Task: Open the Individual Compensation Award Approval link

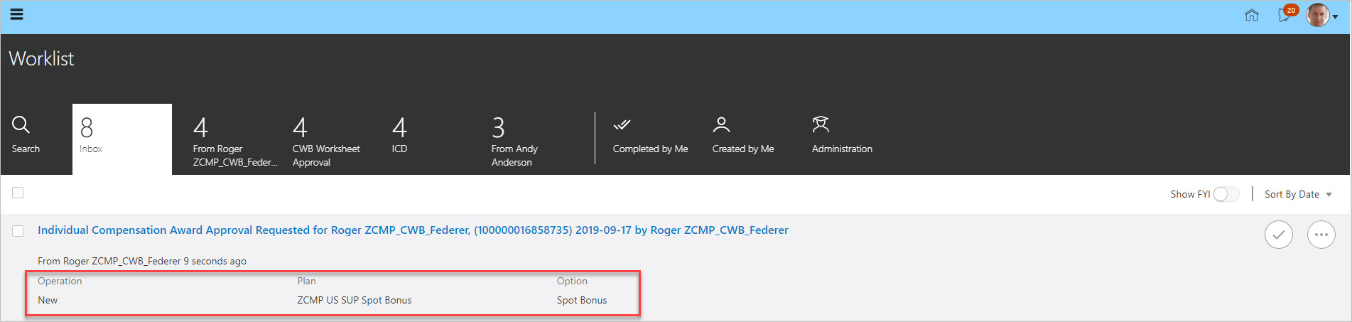Action: (x=413, y=230)
